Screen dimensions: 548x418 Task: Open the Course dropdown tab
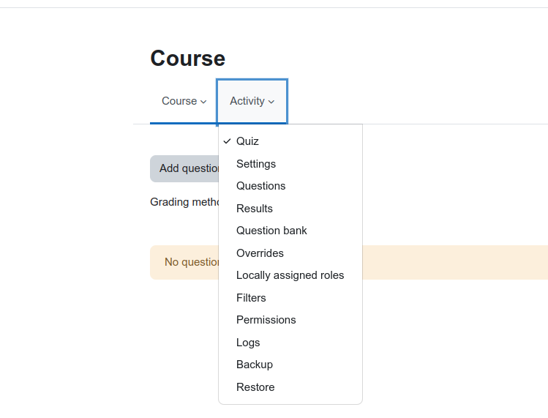[184, 101]
